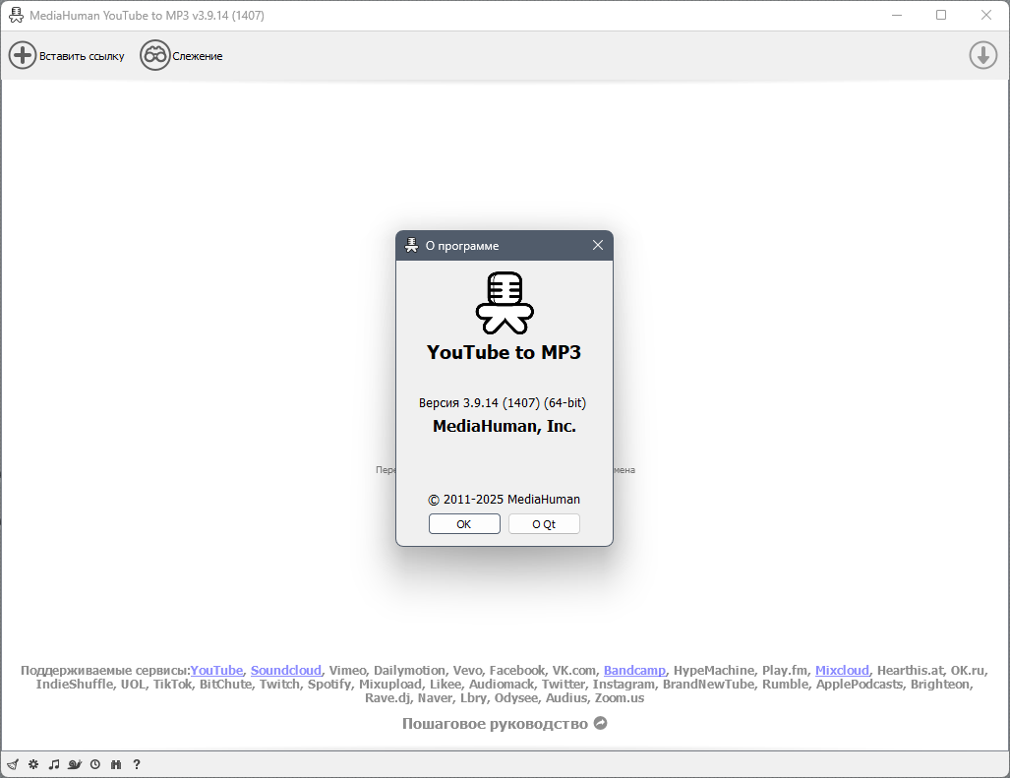The image size is (1010, 778).
Task: Click OK in the about dialog
Action: point(464,523)
